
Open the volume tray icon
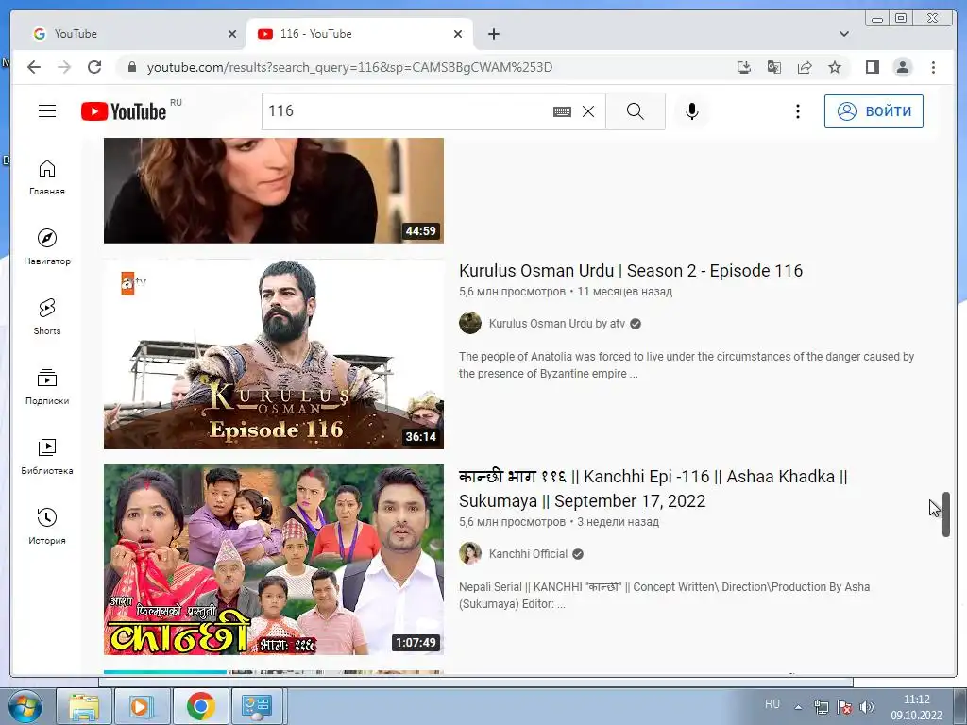[x=867, y=707]
